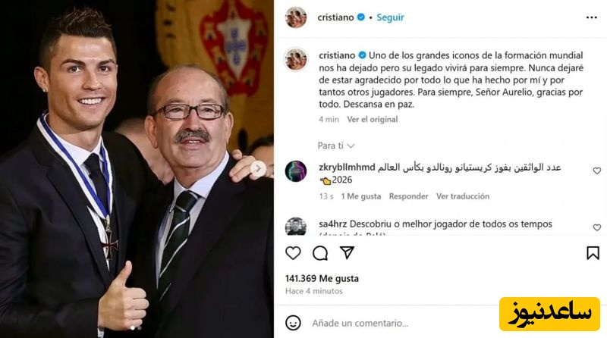Click 'Seguir' to follow cristiano
This screenshot has height=338, width=607.
(390, 17)
